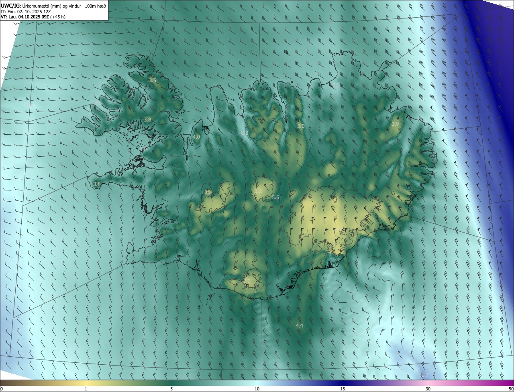Screen dimensions: 514x392
Task: Click the colorbar tick label 0
Action: click(2, 389)
